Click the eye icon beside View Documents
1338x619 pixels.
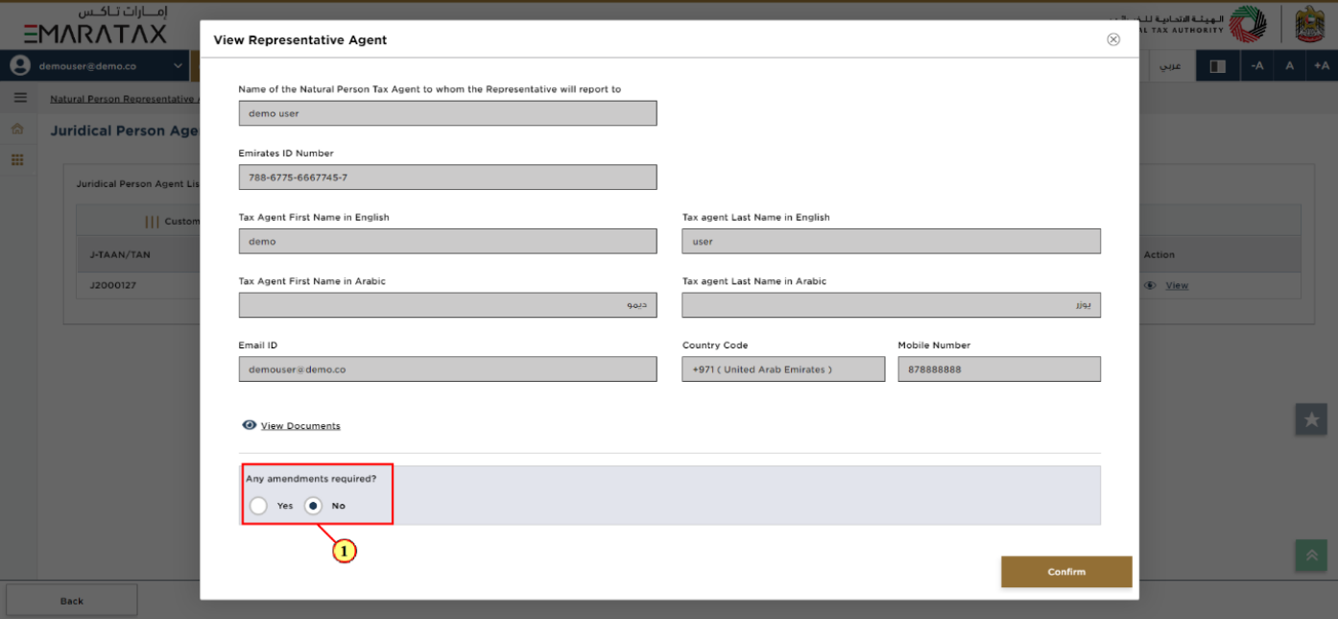250,425
